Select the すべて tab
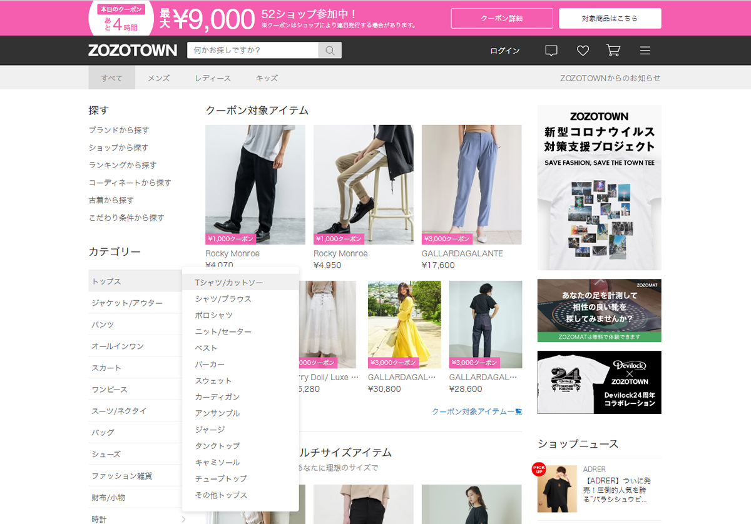 pos(112,78)
